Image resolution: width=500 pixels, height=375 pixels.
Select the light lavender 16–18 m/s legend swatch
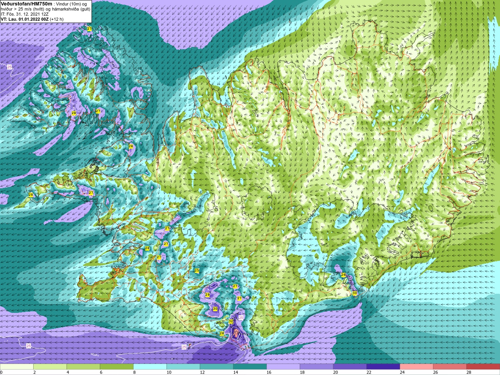click(x=283, y=367)
